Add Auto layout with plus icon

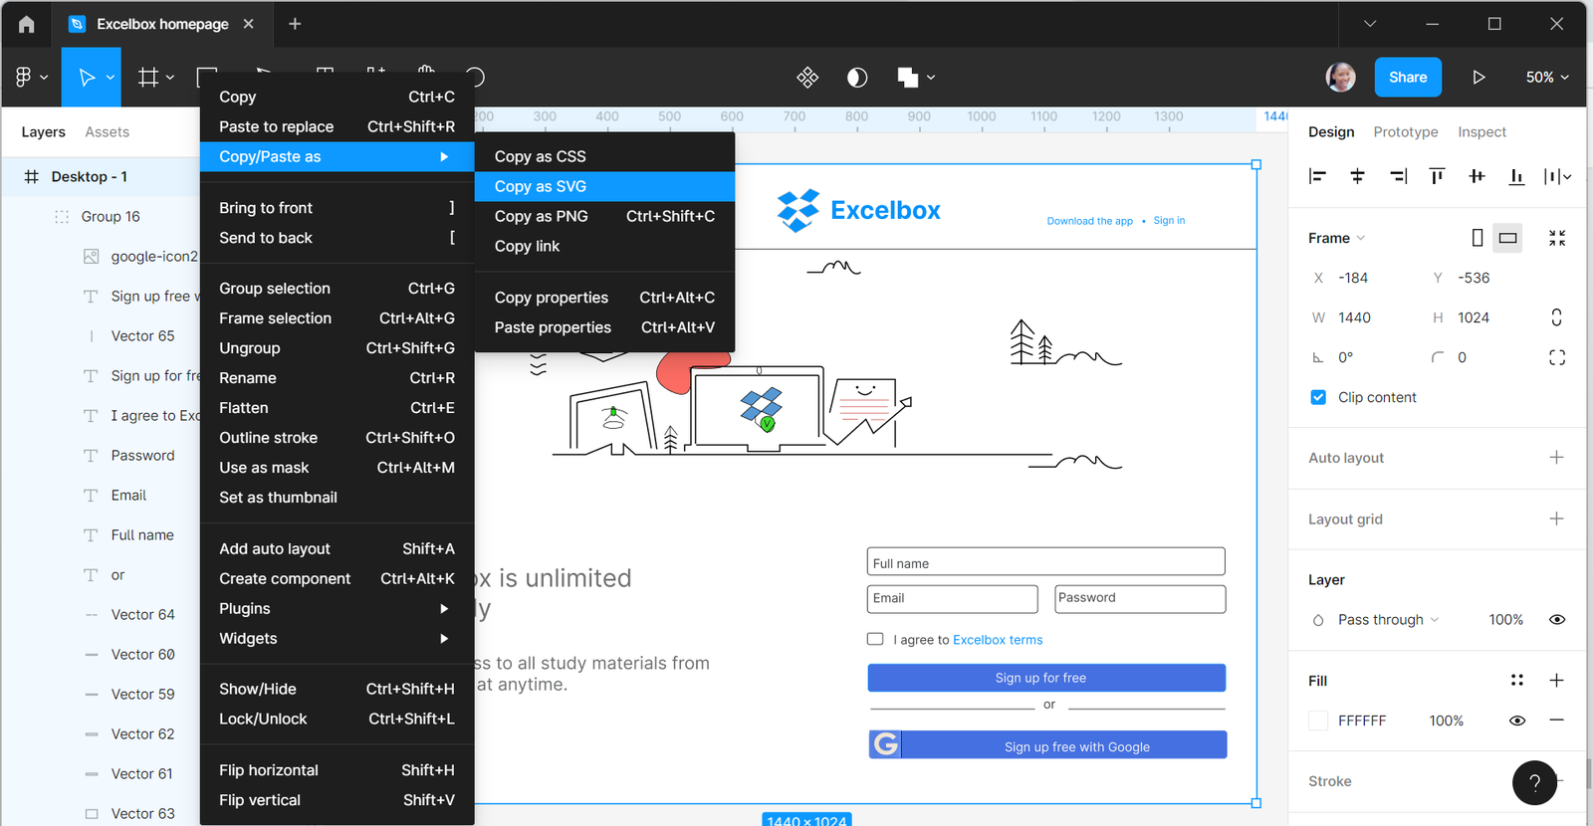[1556, 458]
